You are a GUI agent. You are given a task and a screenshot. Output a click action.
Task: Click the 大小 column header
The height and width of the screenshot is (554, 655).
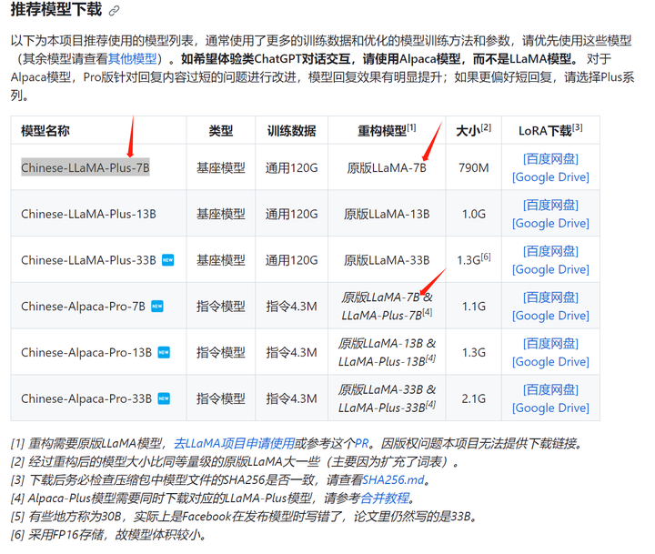tap(473, 130)
